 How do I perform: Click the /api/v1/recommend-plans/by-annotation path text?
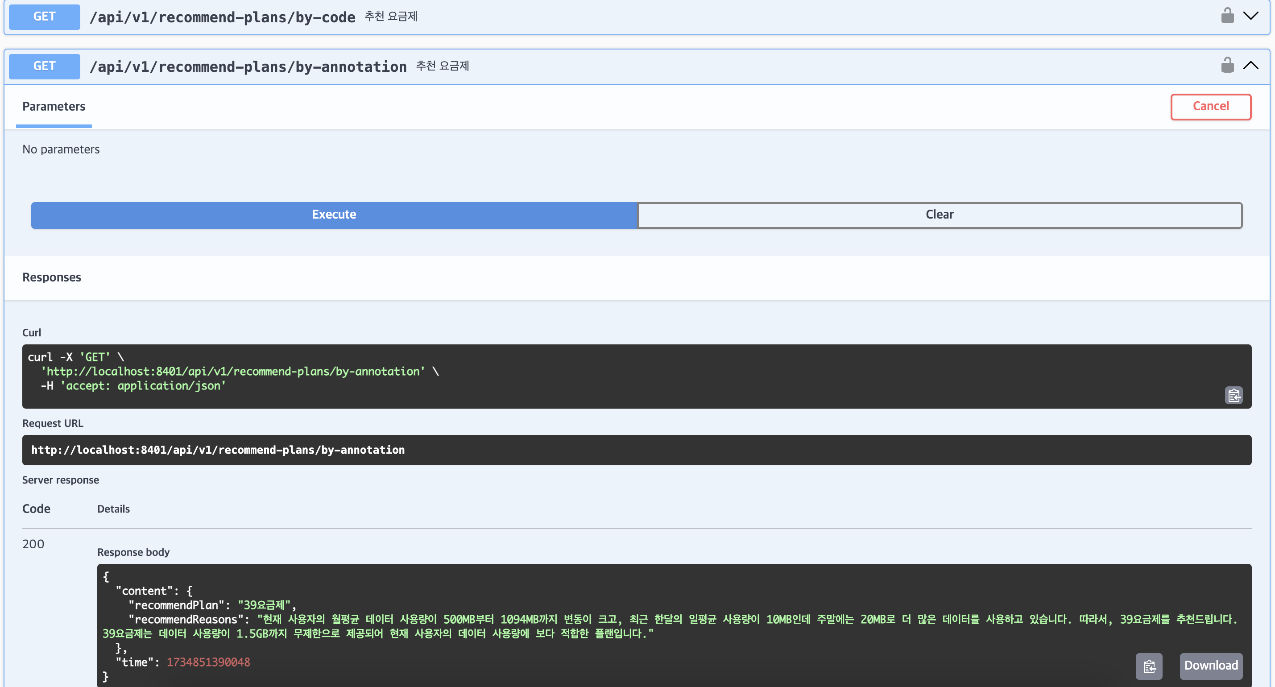248,67
